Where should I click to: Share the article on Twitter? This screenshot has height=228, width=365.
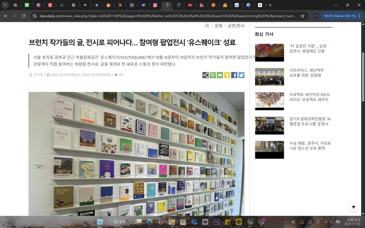[241, 75]
